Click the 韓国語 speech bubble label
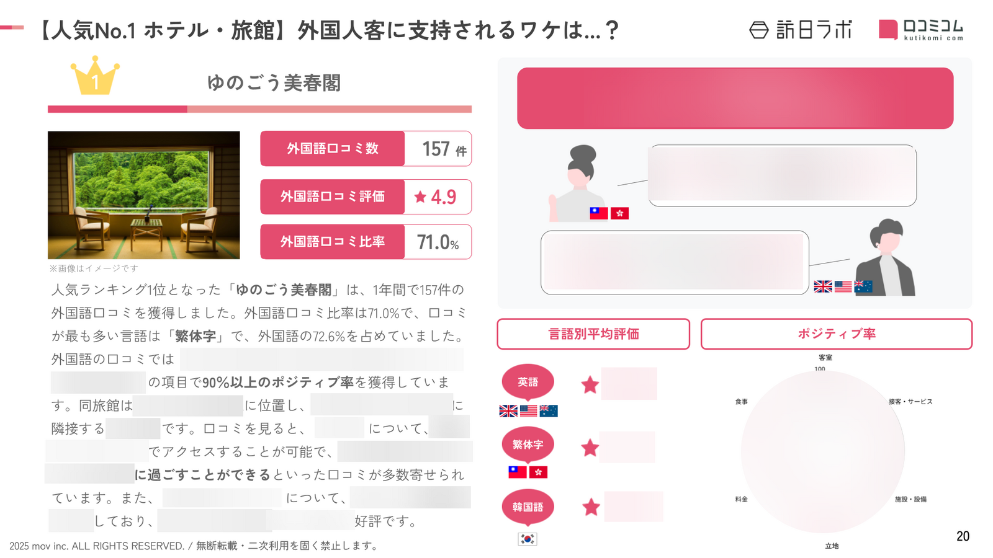The image size is (993, 558). pos(528,507)
